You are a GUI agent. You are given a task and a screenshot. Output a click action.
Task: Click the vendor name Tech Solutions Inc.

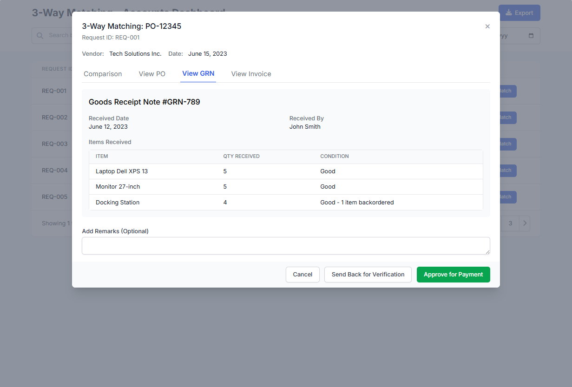(135, 54)
